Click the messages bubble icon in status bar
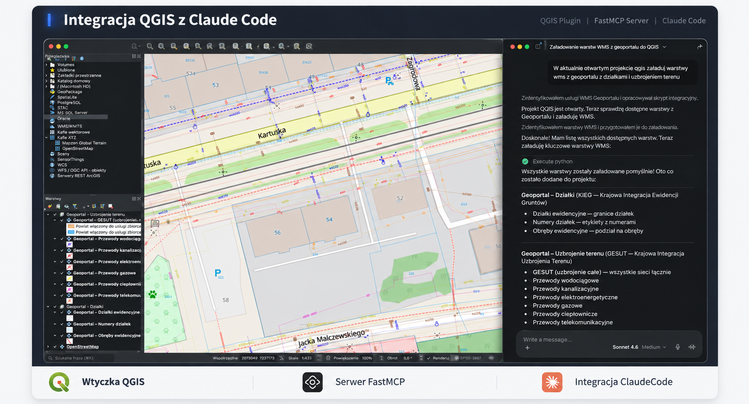 (x=491, y=358)
